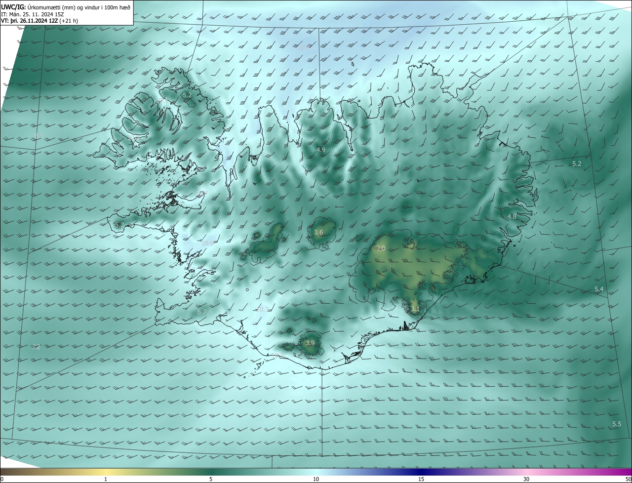Pick the pink color at scale value 30
The width and height of the screenshot is (632, 483).
coord(526,472)
